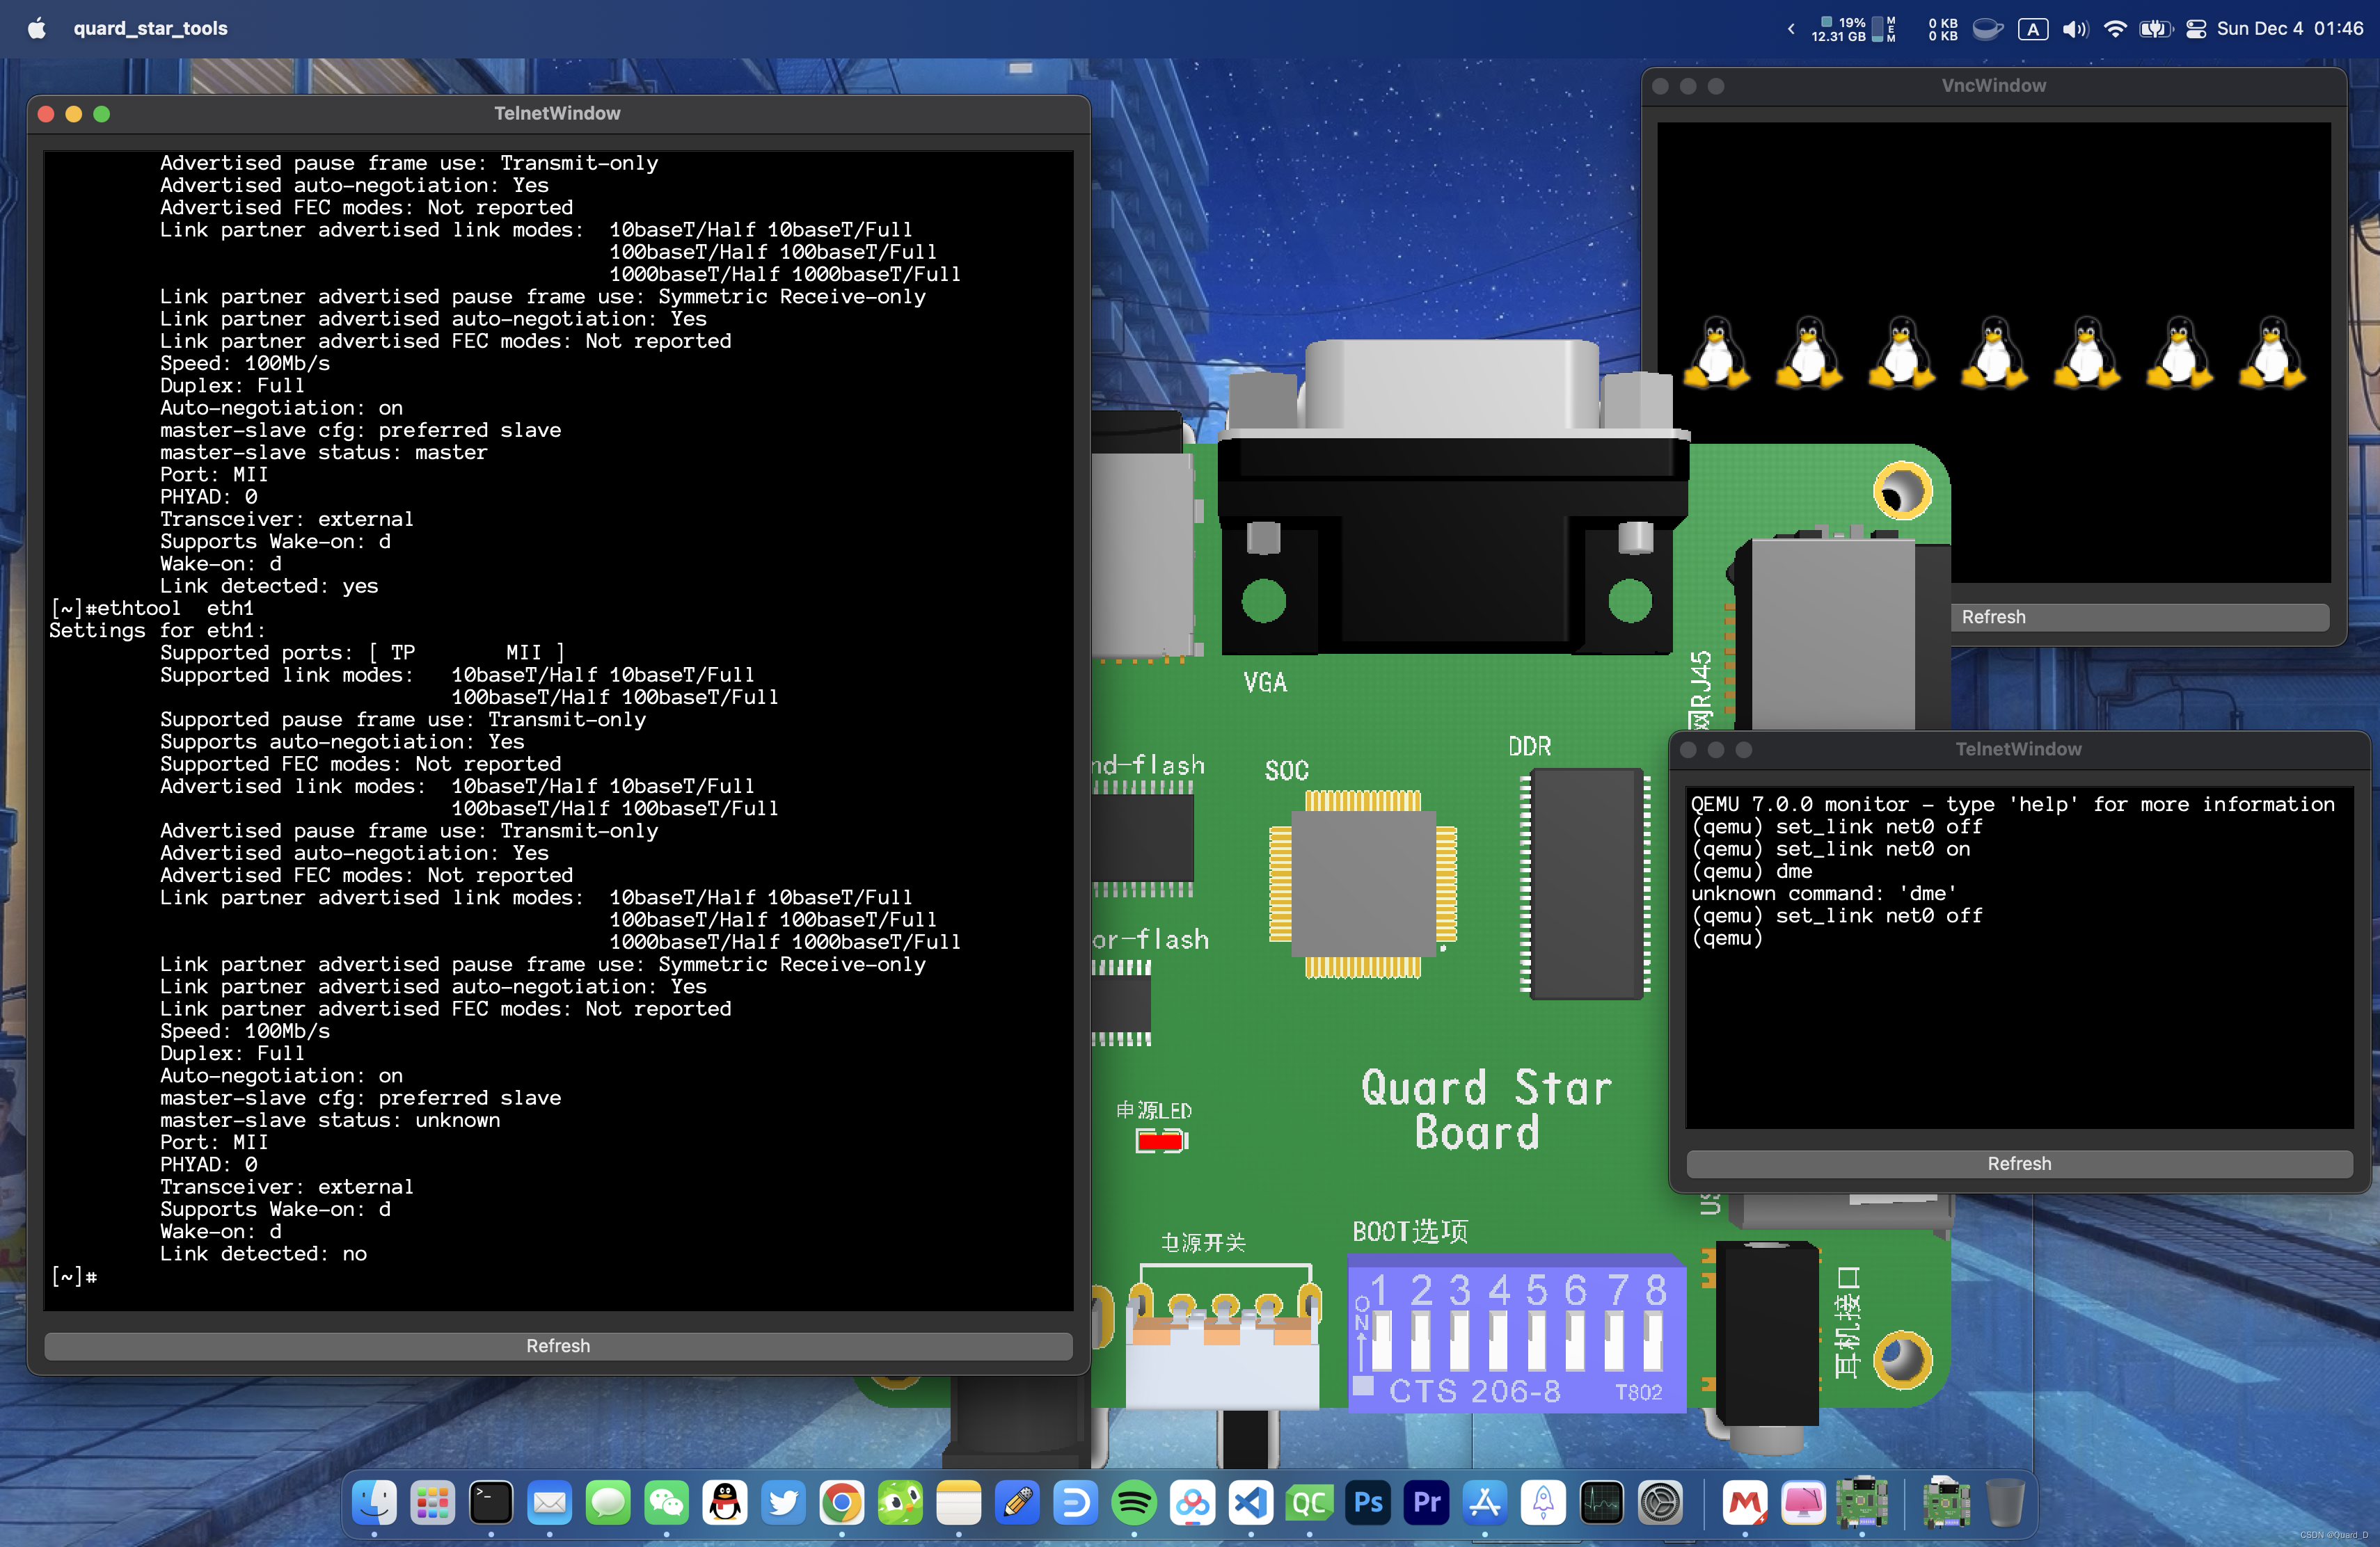Open the Apple menu

37,28
